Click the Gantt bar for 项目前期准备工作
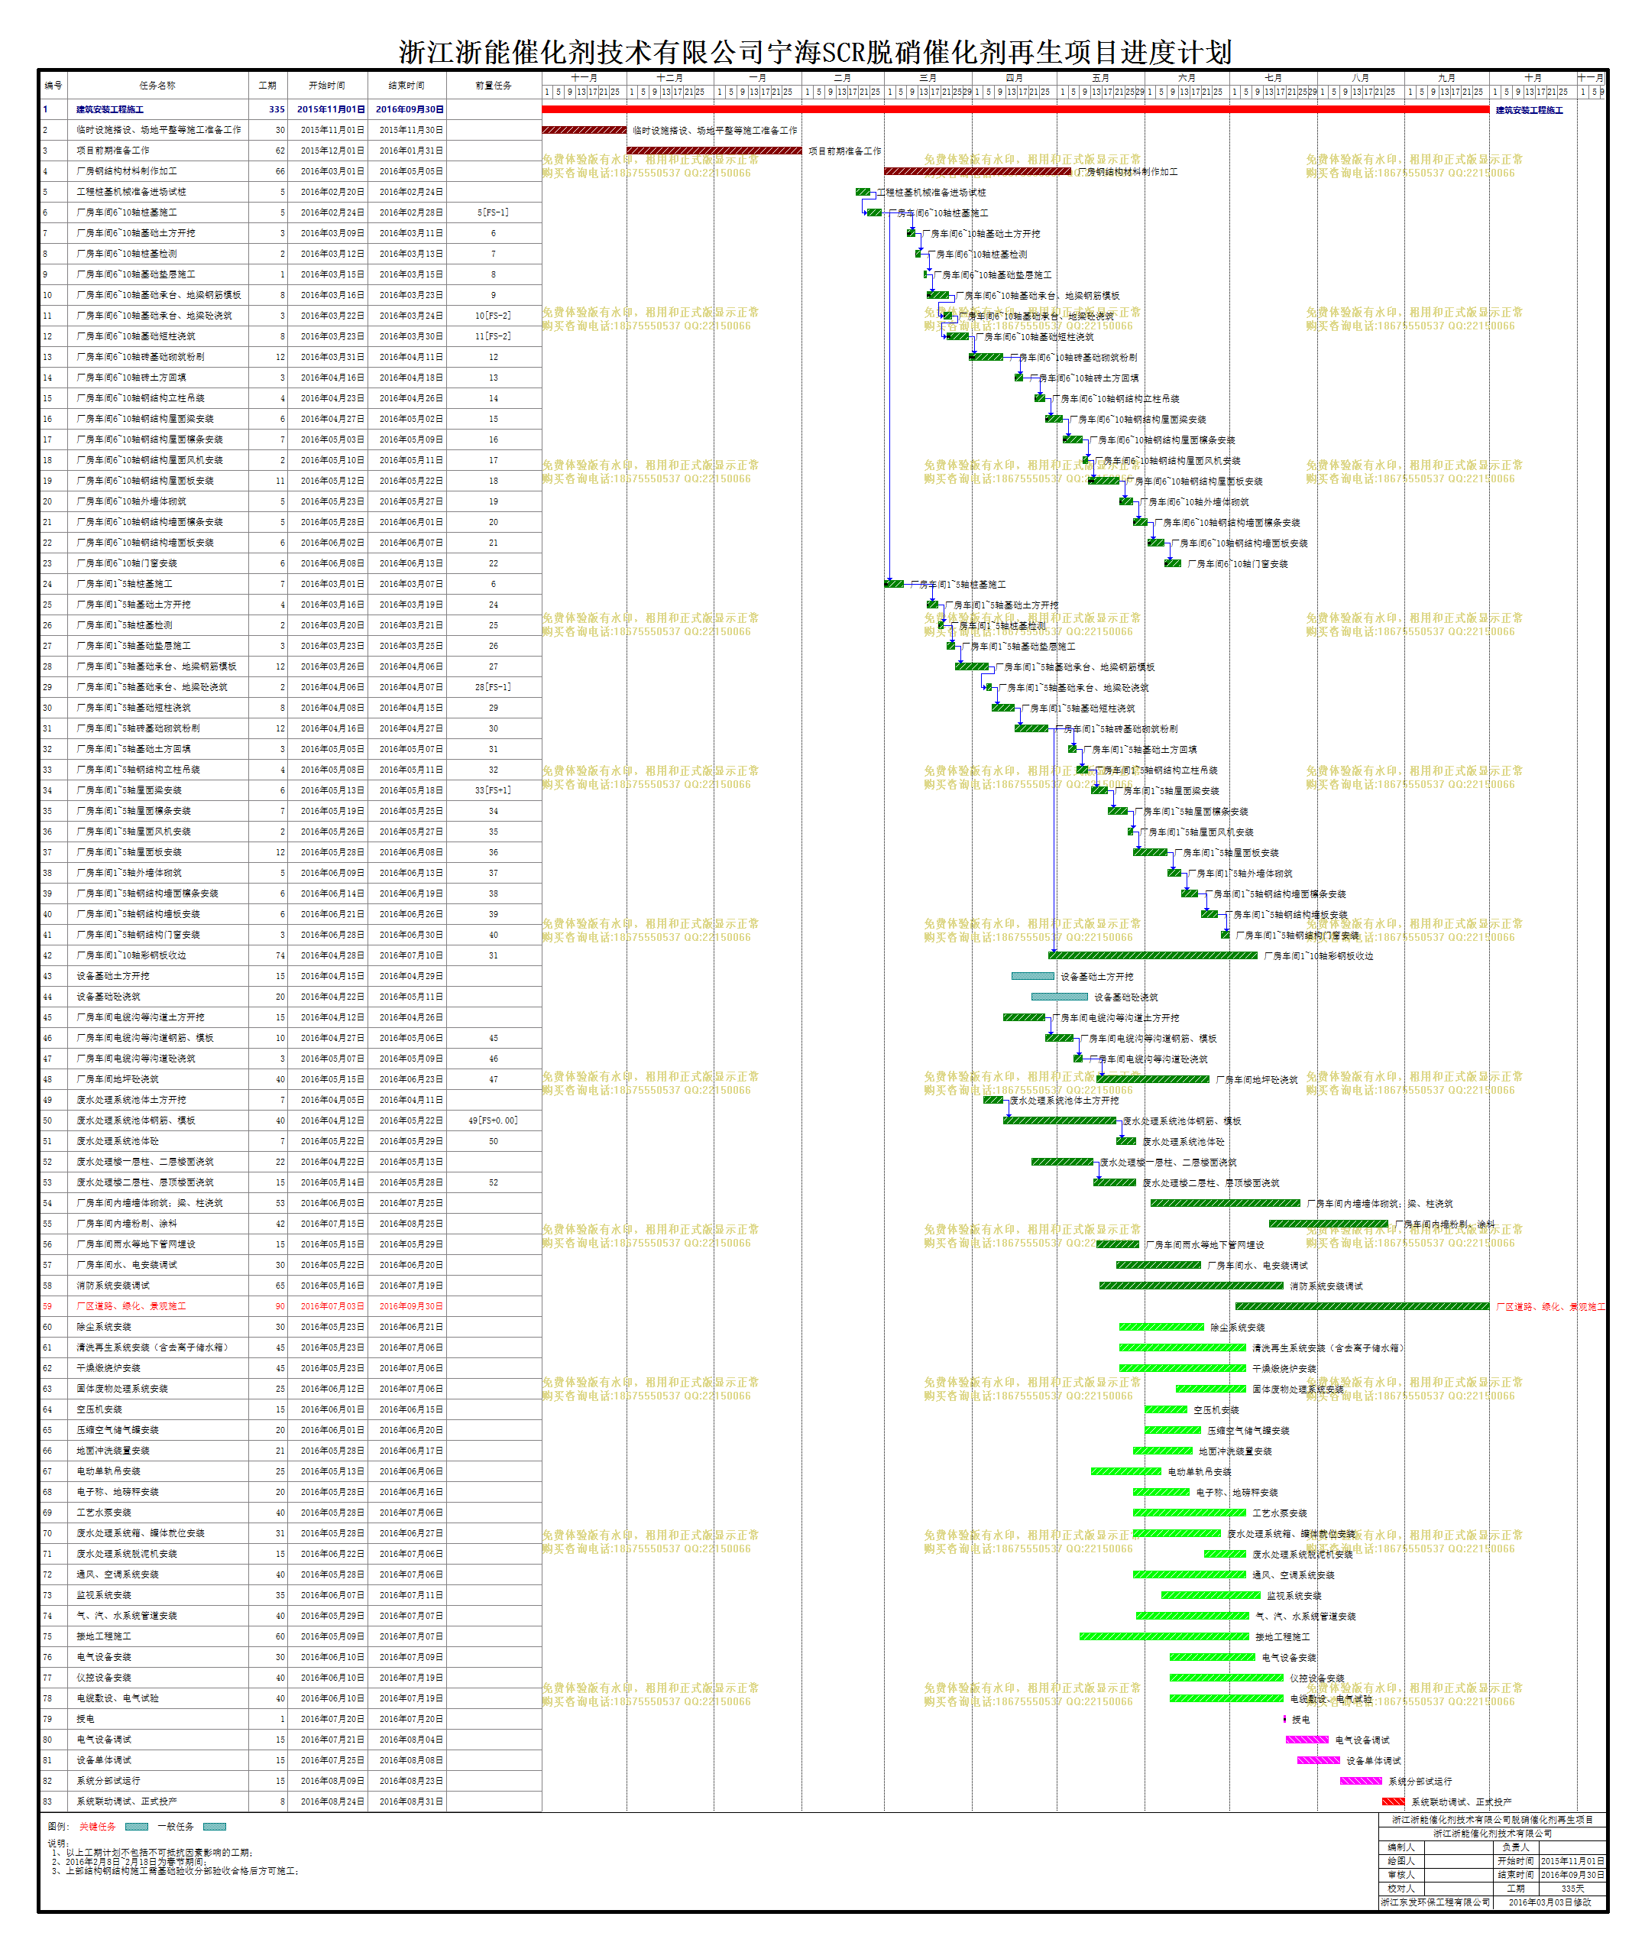The image size is (1645, 1949). (x=714, y=151)
